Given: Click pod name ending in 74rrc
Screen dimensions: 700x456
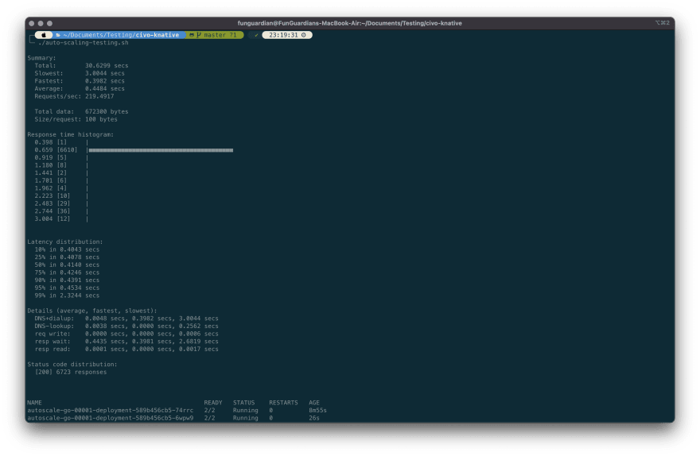Looking at the screenshot, I should pos(111,411).
